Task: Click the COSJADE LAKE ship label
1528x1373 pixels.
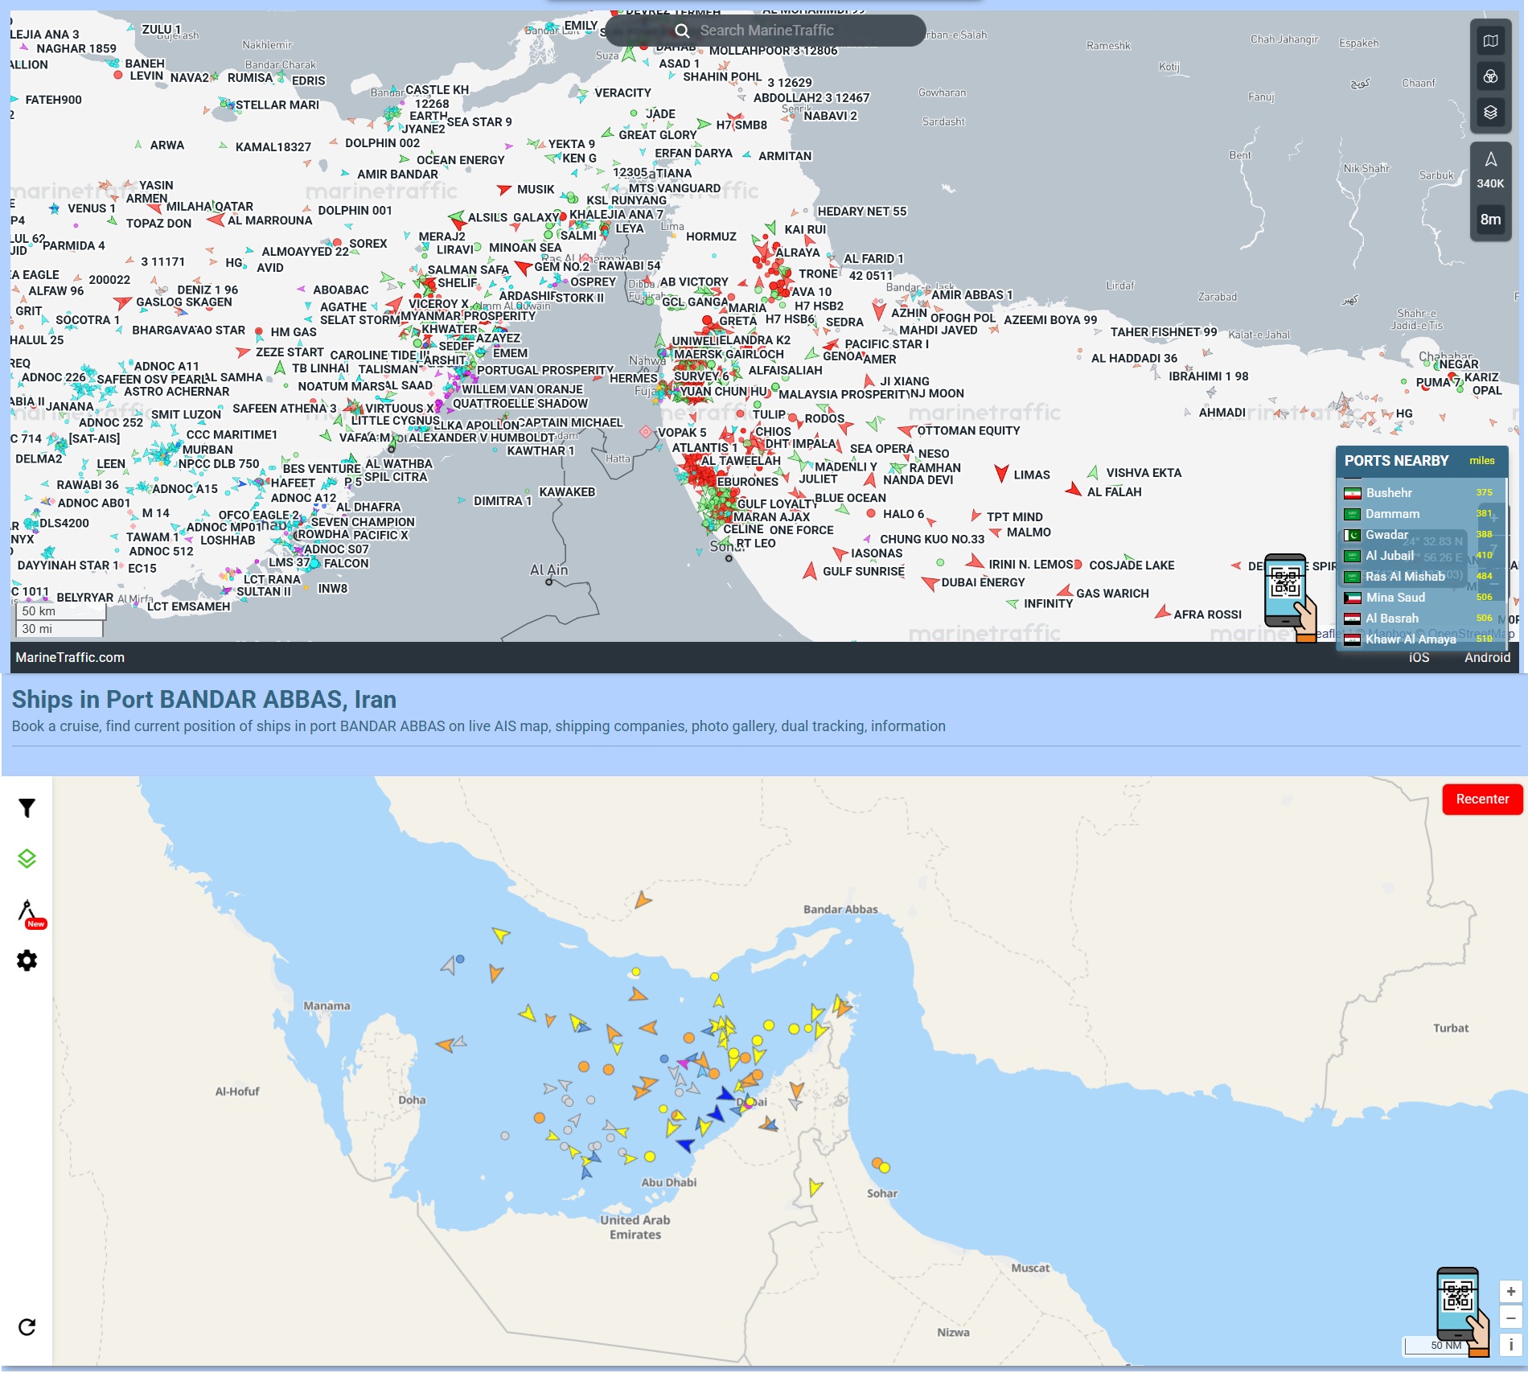Action: (x=1132, y=565)
